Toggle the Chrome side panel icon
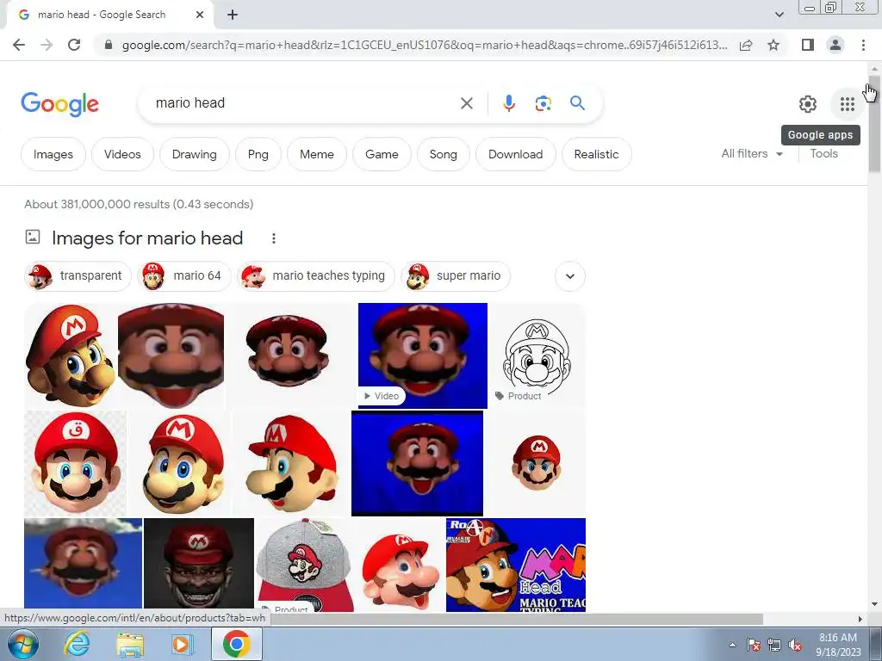Viewport: 882px width, 661px height. tap(808, 45)
